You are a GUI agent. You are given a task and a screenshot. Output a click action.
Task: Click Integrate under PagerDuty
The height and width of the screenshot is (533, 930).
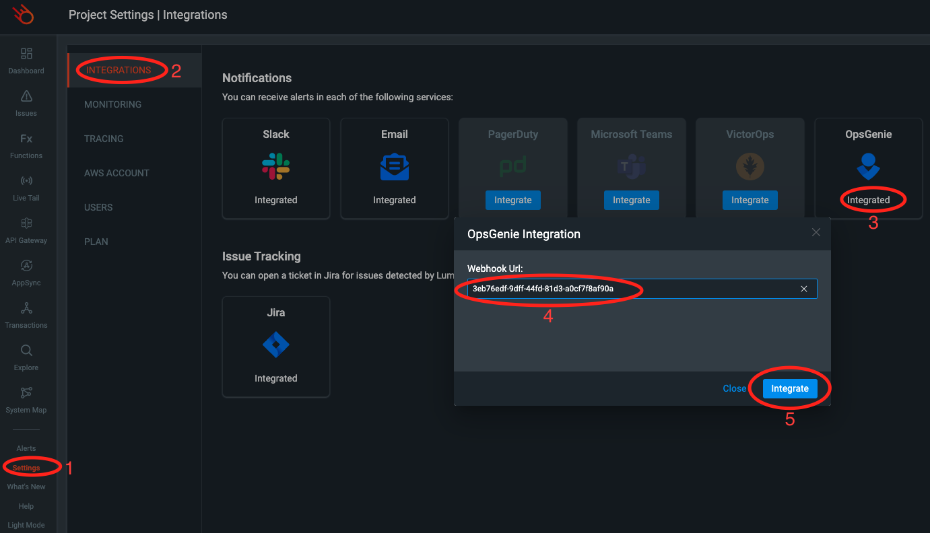coord(513,200)
